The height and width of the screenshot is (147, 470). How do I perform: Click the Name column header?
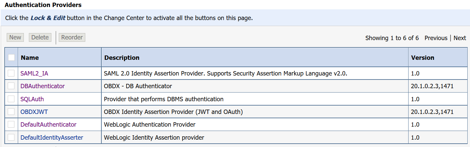30,58
